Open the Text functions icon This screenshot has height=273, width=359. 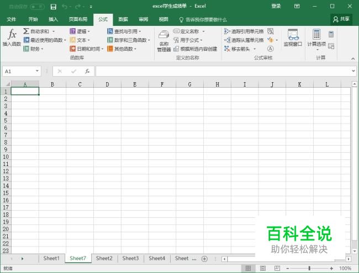tap(73, 40)
